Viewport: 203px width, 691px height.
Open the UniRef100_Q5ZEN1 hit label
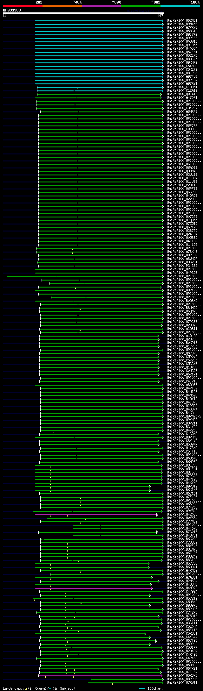pyautogui.click(x=182, y=52)
